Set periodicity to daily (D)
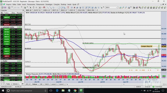Viewport: 167px width, 93px height. (157, 7)
